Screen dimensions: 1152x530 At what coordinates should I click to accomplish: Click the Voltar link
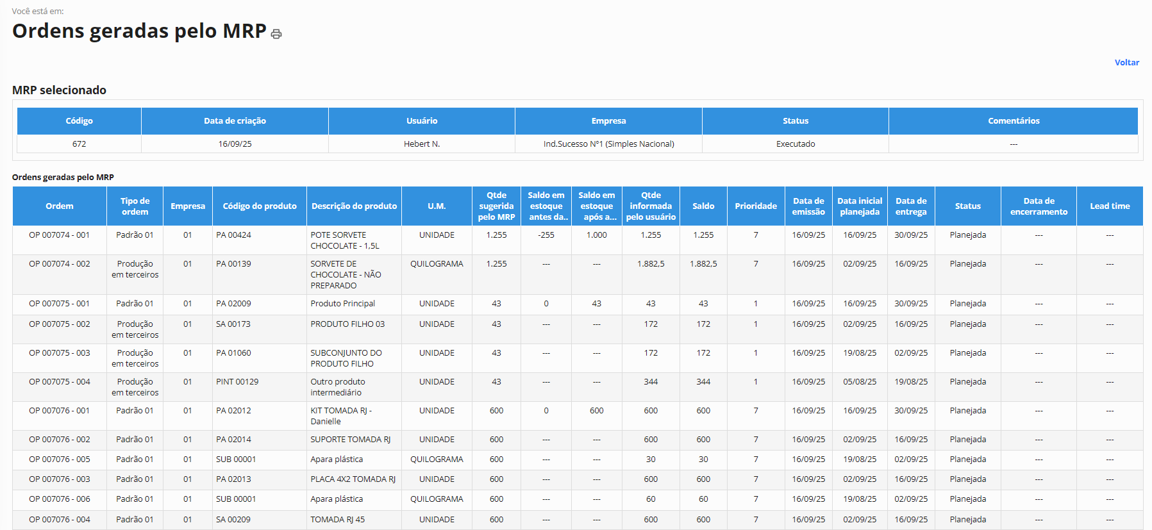[1126, 62]
